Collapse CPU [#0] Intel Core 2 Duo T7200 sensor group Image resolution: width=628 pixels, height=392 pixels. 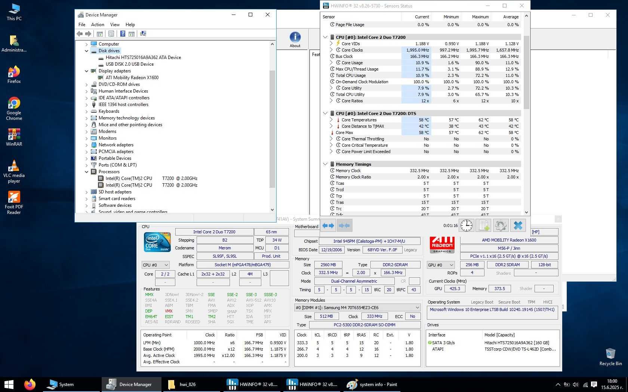coord(325,37)
